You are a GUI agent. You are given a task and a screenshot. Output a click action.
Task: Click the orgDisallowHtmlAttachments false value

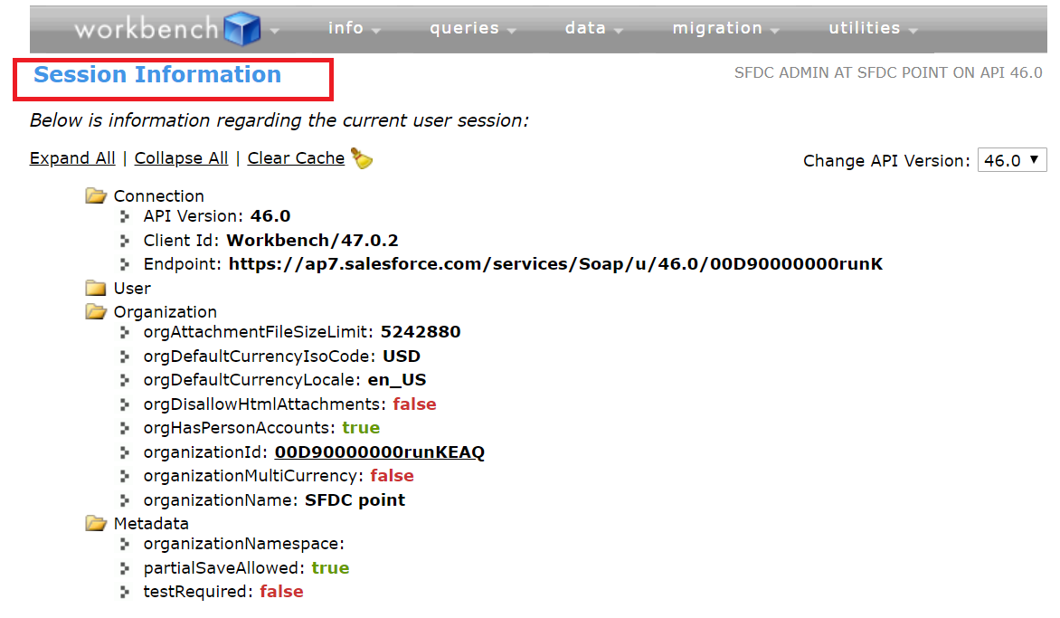414,404
